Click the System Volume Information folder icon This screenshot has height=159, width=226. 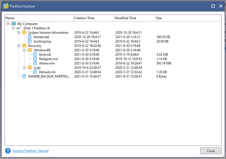pos(24,33)
